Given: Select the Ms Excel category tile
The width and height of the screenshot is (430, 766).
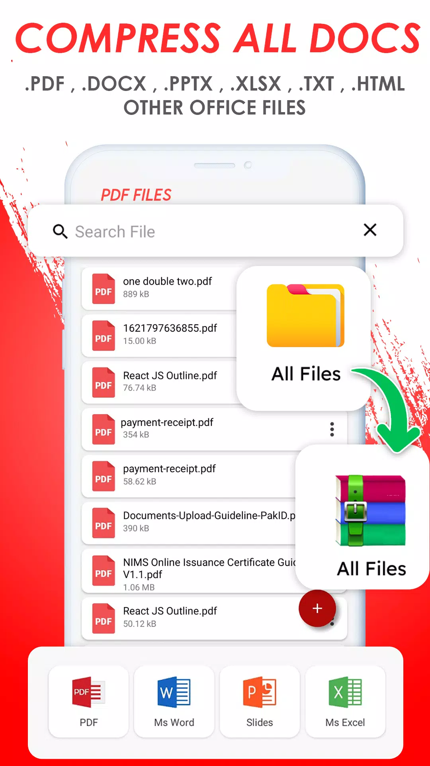Looking at the screenshot, I should tap(345, 701).
